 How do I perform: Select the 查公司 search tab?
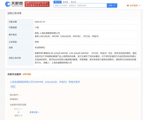tap(57, 2)
